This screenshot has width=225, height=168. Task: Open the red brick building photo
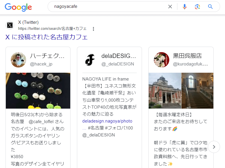165,91
